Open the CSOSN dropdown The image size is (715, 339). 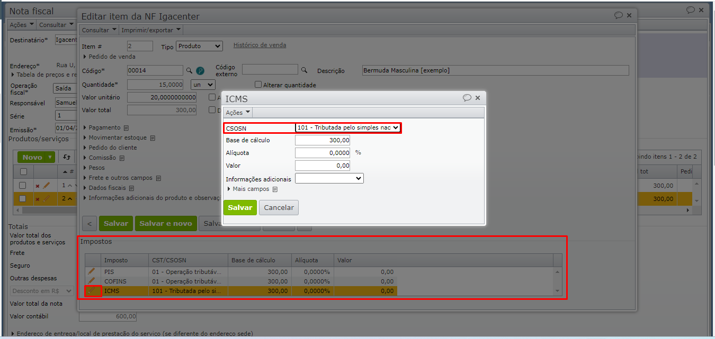click(347, 127)
